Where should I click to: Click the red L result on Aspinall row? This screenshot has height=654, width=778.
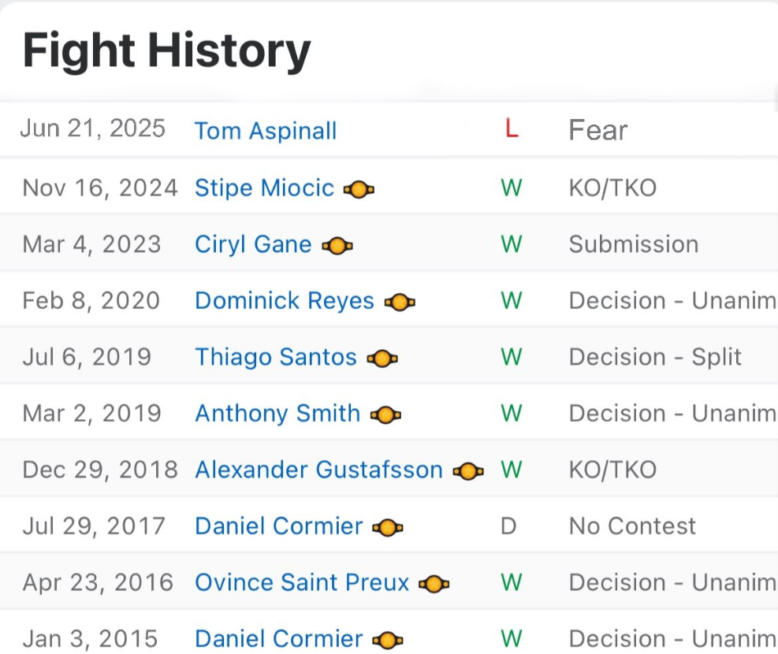pyautogui.click(x=512, y=128)
